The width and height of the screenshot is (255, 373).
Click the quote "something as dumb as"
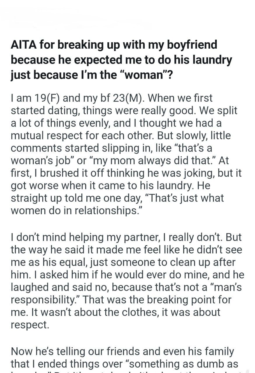pos(184,364)
